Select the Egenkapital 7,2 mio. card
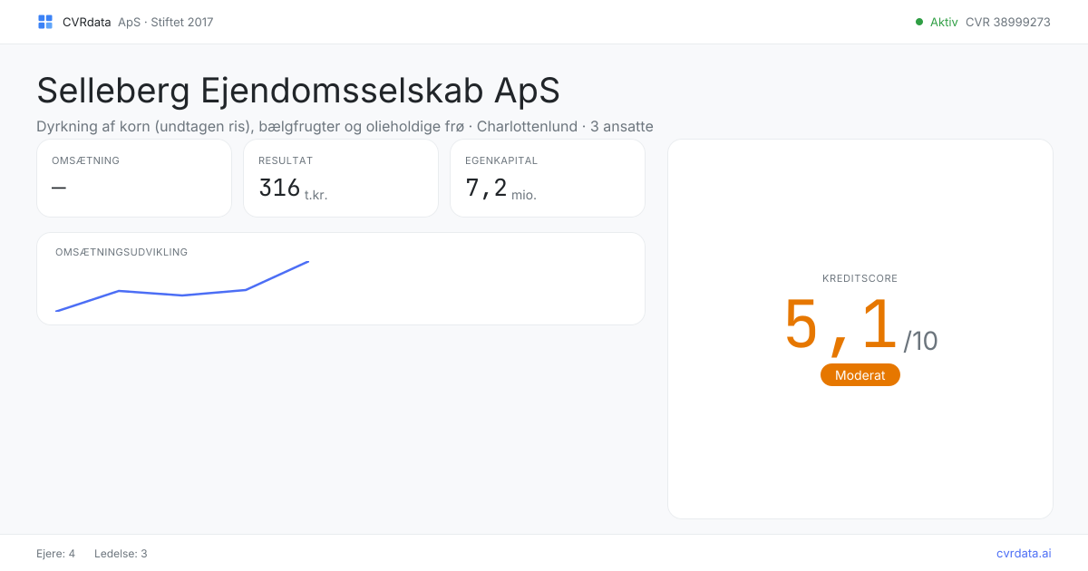This screenshot has width=1088, height=571. click(x=548, y=178)
